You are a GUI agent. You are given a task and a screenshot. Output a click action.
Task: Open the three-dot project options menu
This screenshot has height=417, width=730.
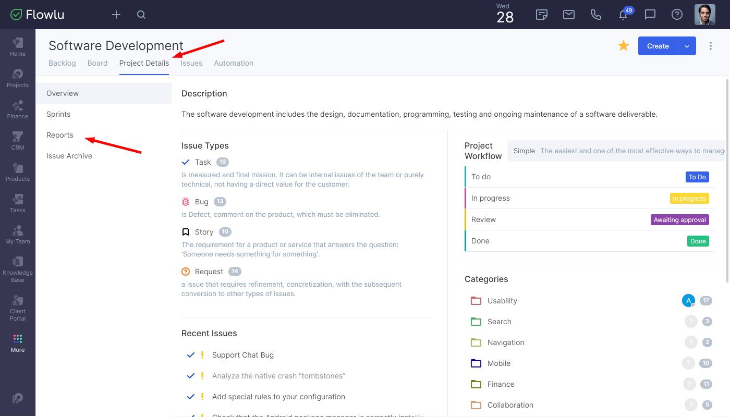[x=711, y=46]
